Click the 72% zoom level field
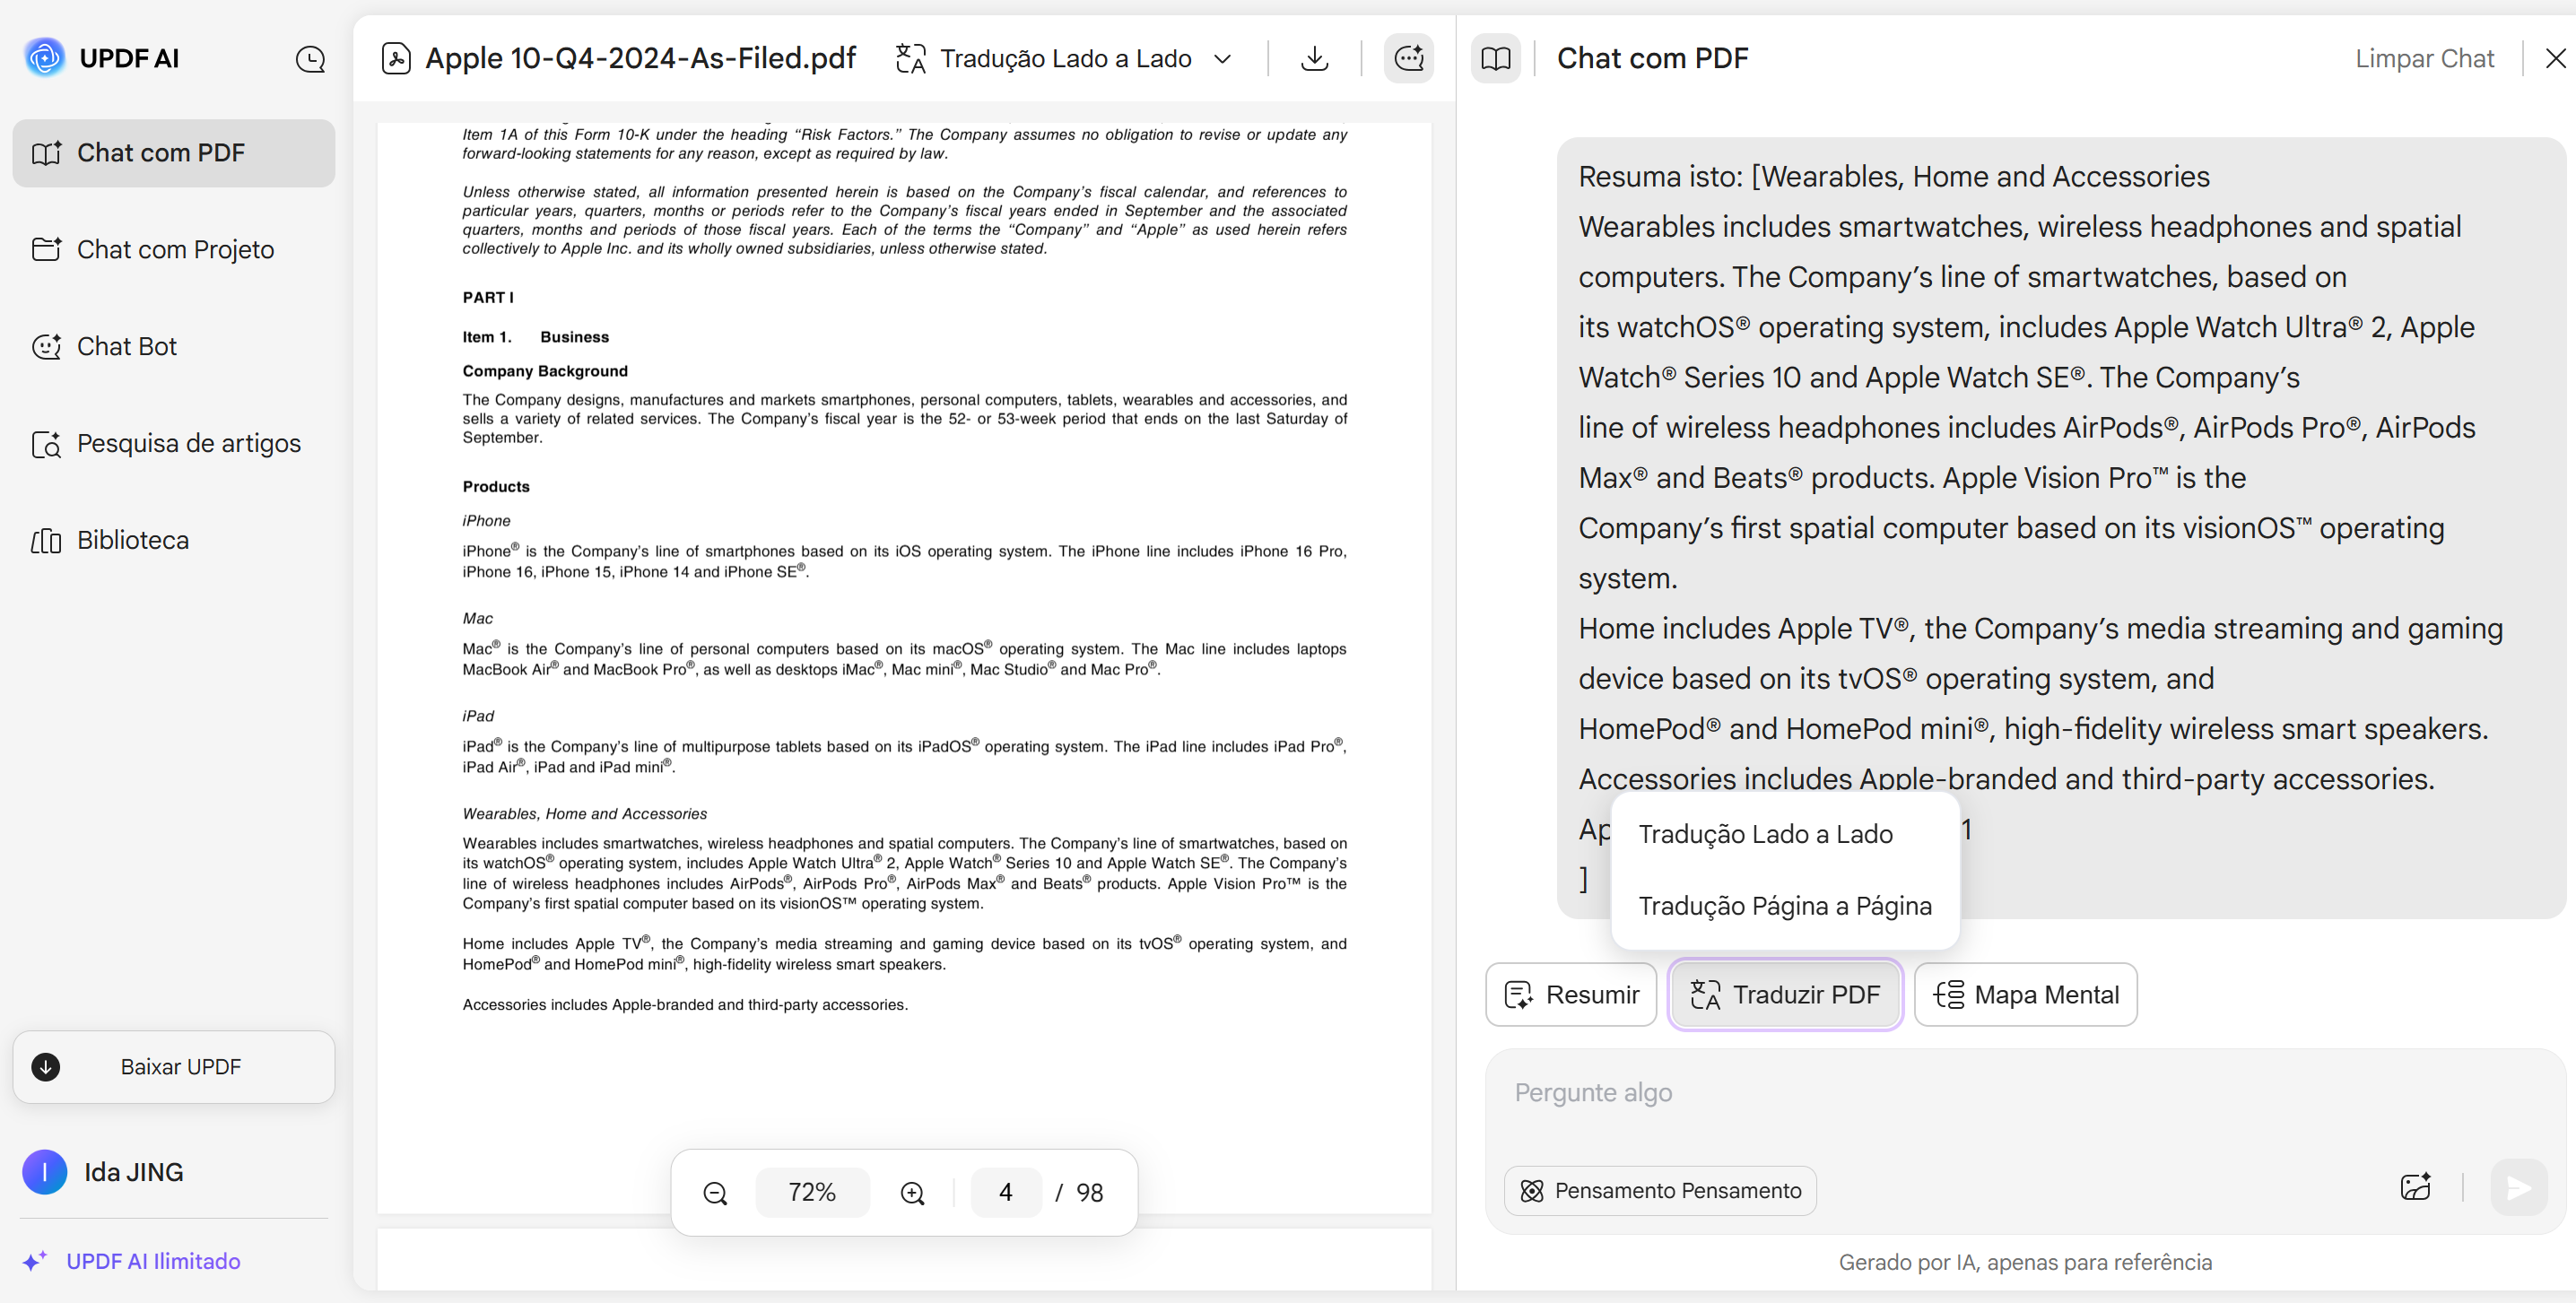The height and width of the screenshot is (1303, 2576). click(812, 1193)
